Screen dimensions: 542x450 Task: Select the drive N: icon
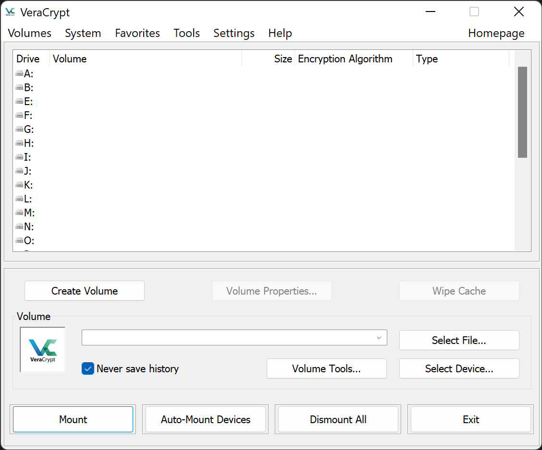click(x=20, y=226)
